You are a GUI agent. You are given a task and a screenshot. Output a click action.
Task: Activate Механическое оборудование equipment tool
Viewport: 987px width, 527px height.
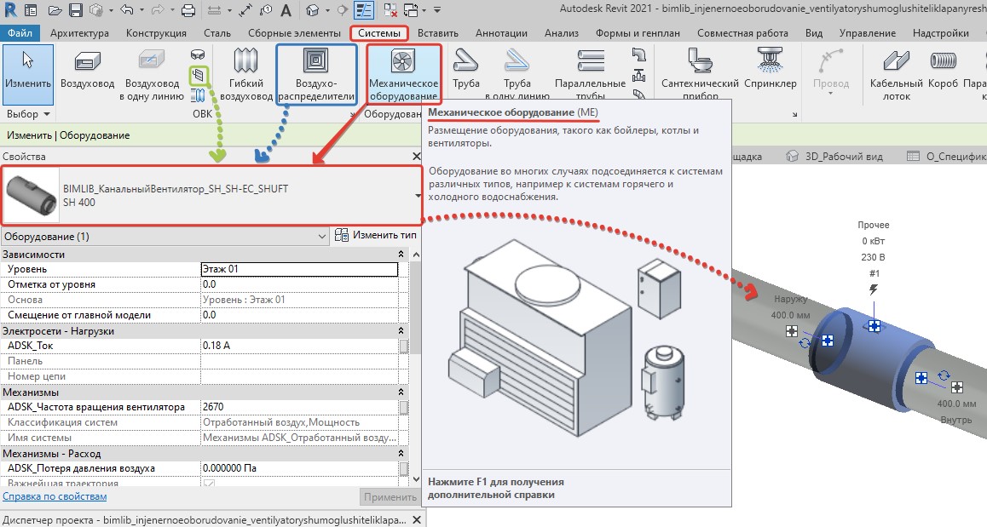(403, 74)
